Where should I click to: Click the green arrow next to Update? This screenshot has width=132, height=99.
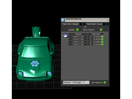(78, 30)
